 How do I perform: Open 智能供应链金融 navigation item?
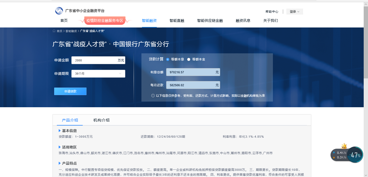coord(210,20)
